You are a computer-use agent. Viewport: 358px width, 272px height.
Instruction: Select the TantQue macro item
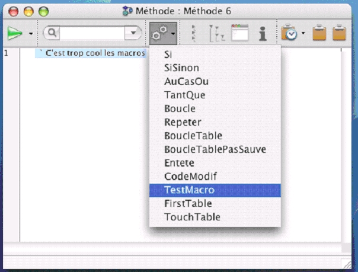coord(181,95)
